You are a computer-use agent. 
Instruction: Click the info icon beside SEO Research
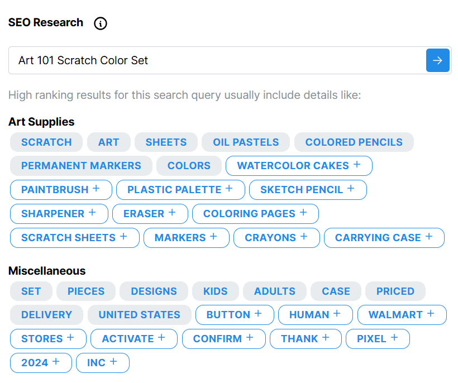click(x=101, y=23)
